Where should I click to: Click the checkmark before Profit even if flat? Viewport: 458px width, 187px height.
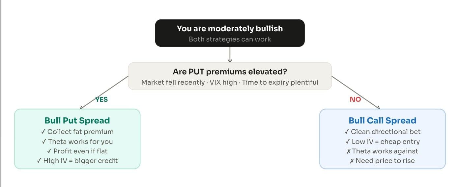pos(49,151)
